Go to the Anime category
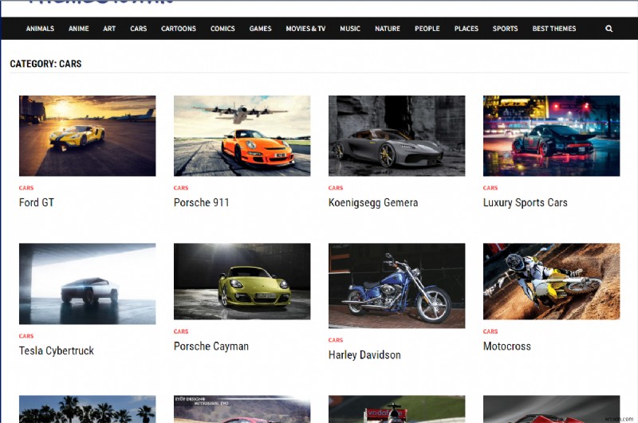 click(x=78, y=29)
